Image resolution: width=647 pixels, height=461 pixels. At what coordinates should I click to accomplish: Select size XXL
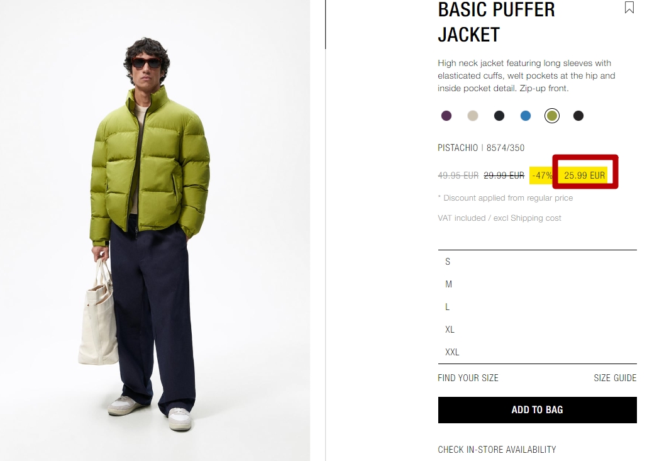click(x=537, y=352)
